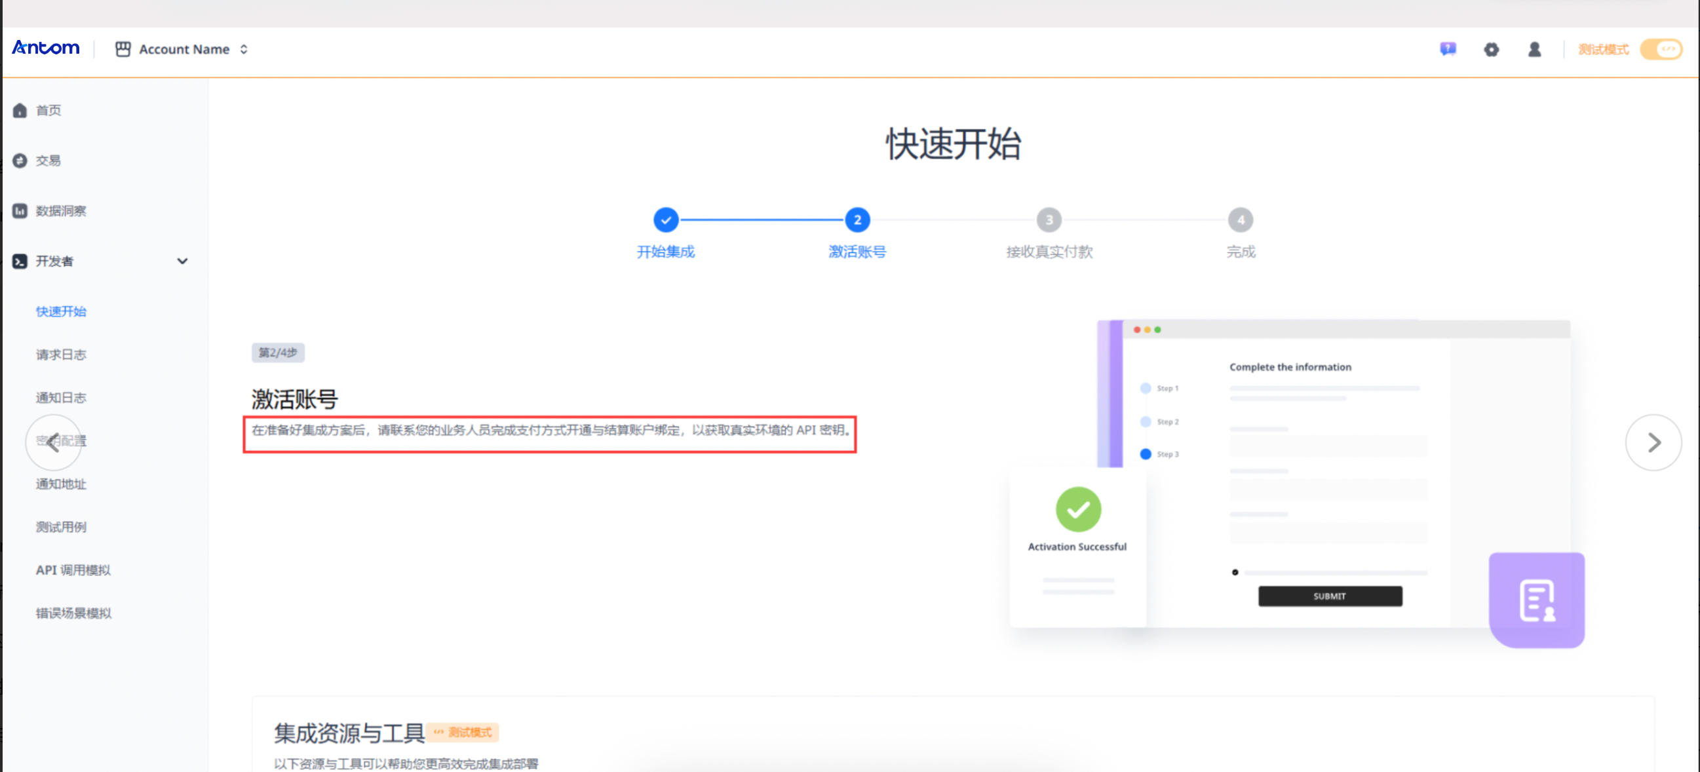1700x772 pixels.
Task: Click step 3 接收真实付款 circle
Action: click(1049, 220)
